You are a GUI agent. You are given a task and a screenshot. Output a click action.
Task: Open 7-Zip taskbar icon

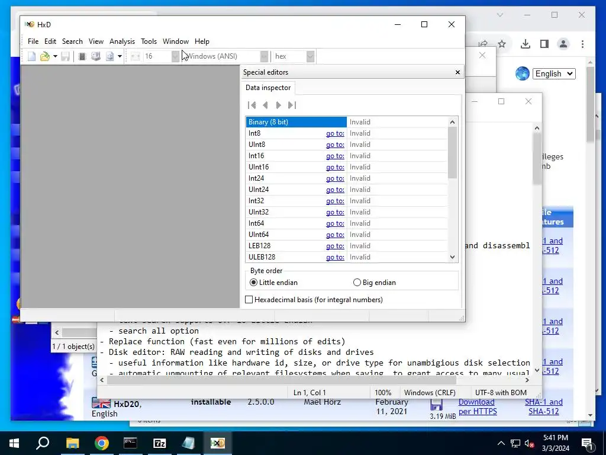(x=159, y=443)
